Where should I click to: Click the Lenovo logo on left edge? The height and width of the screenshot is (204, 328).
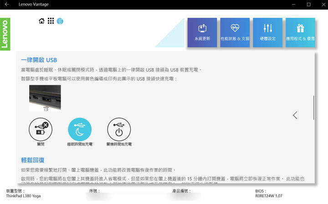point(5,34)
